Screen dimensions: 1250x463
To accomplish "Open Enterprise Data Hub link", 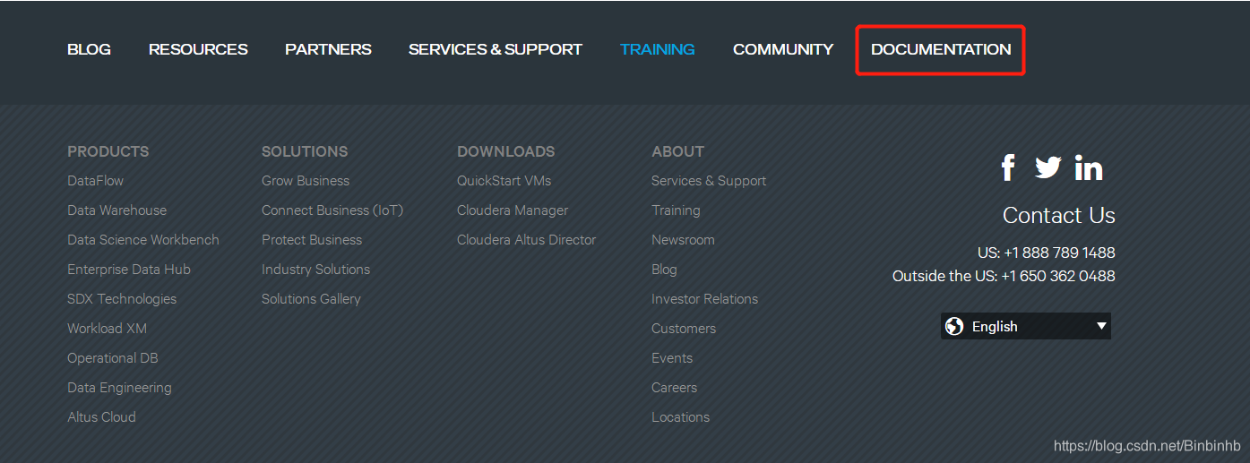I will click(x=129, y=269).
